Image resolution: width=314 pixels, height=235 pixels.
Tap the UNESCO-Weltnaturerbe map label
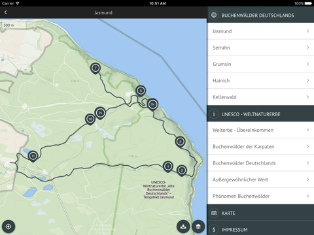pos(158,189)
